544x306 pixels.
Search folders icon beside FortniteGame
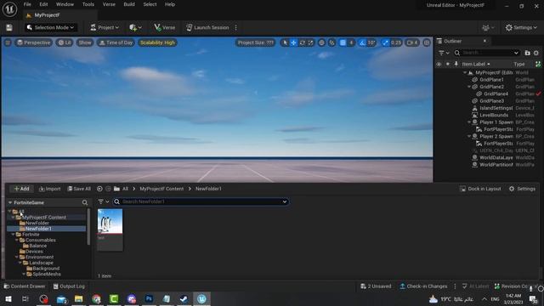[x=85, y=202]
